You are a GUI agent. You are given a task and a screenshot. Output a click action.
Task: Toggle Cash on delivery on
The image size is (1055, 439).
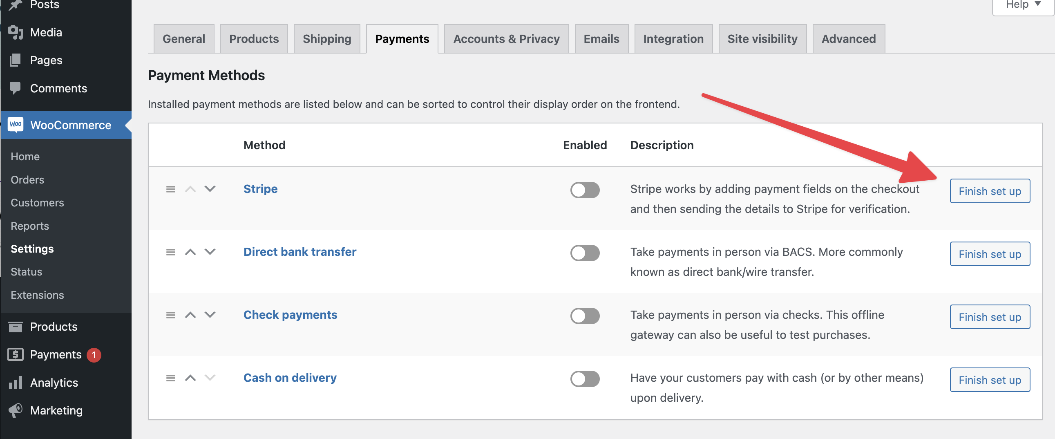coord(585,379)
